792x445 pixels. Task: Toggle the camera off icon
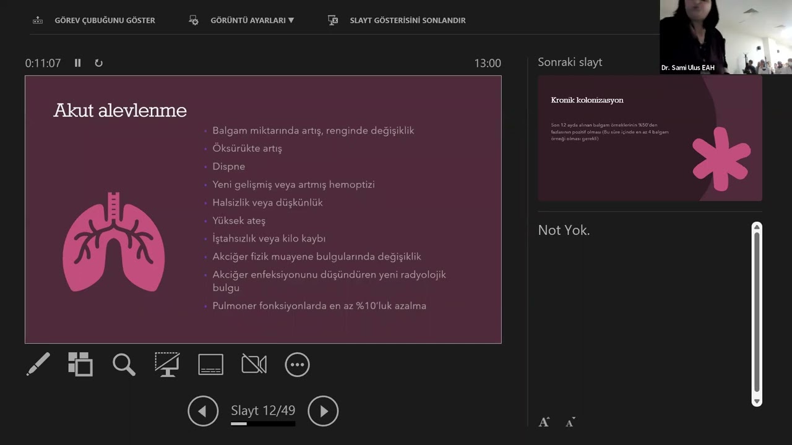pyautogui.click(x=254, y=364)
